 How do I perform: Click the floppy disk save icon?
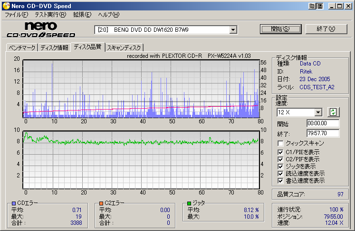(x=320, y=6)
